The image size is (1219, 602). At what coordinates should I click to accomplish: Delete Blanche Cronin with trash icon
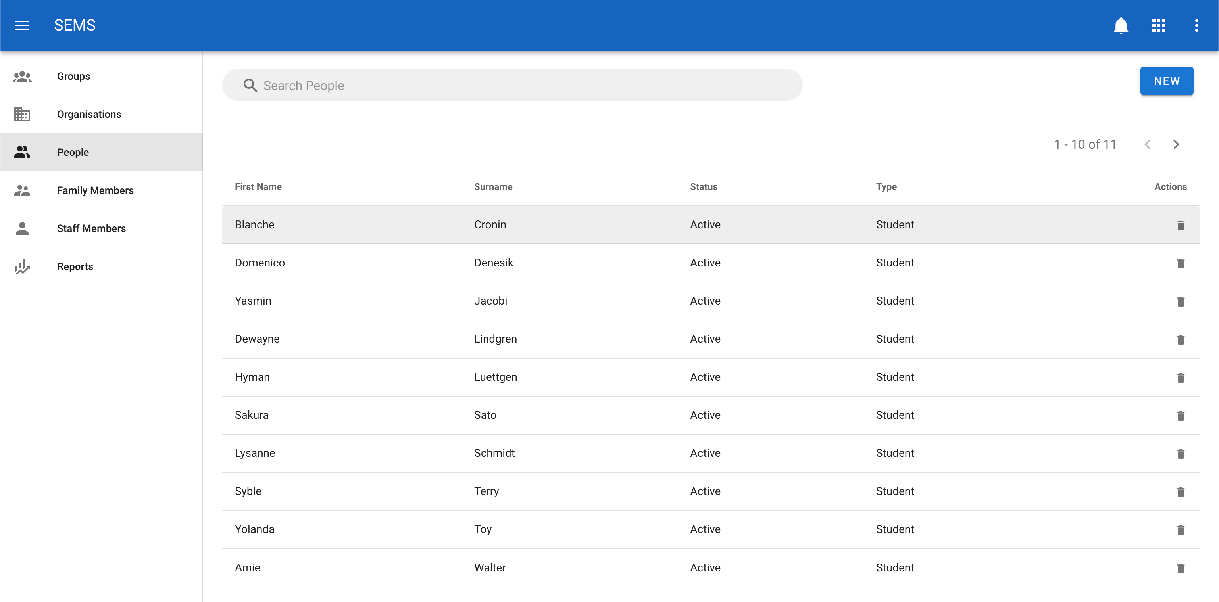(x=1180, y=226)
